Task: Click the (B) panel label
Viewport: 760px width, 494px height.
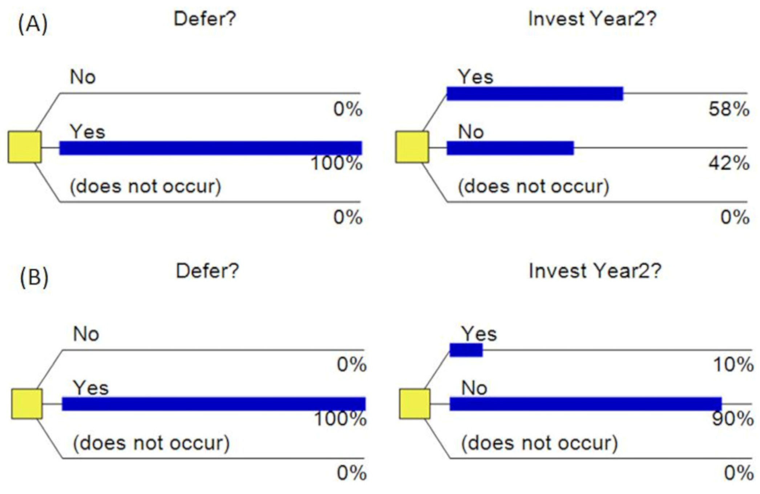Action: pyautogui.click(x=34, y=279)
